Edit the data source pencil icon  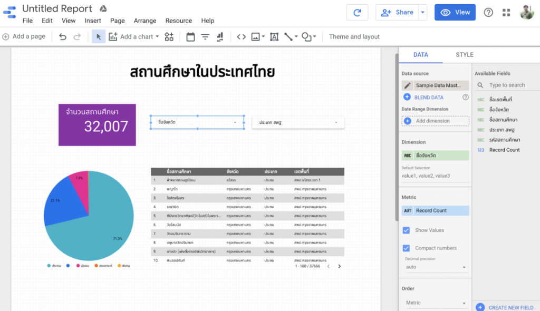(x=408, y=85)
